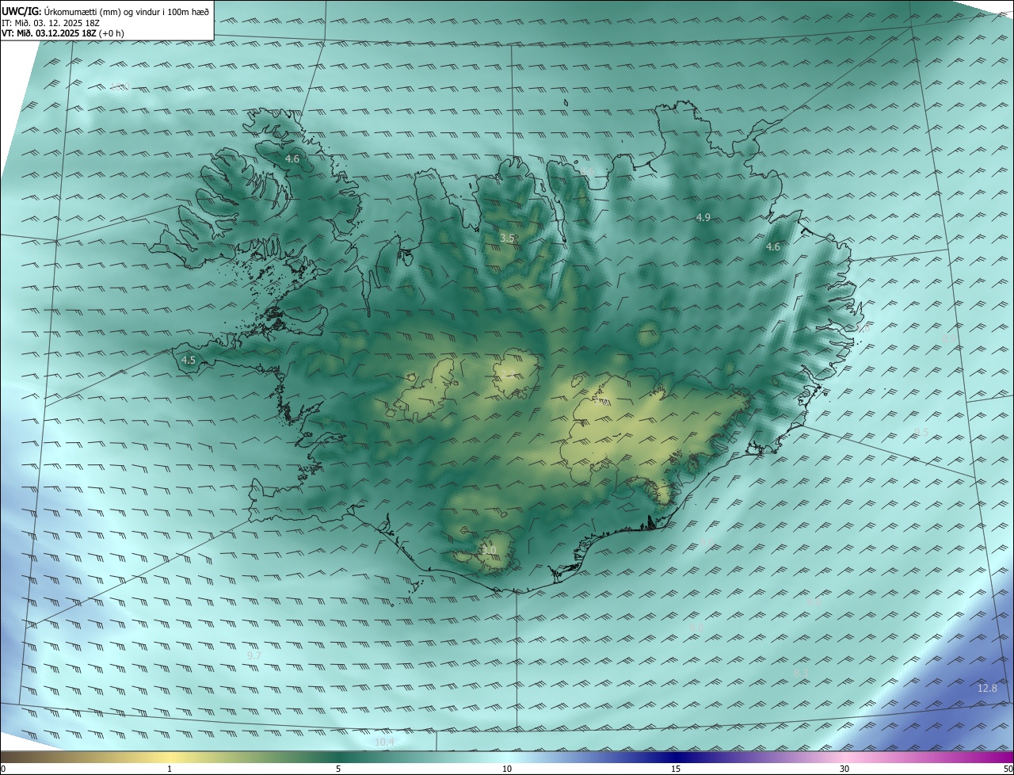Click the 4.6 value just southeast of 4.9
Screen dimensions: 1014x775
pos(773,247)
